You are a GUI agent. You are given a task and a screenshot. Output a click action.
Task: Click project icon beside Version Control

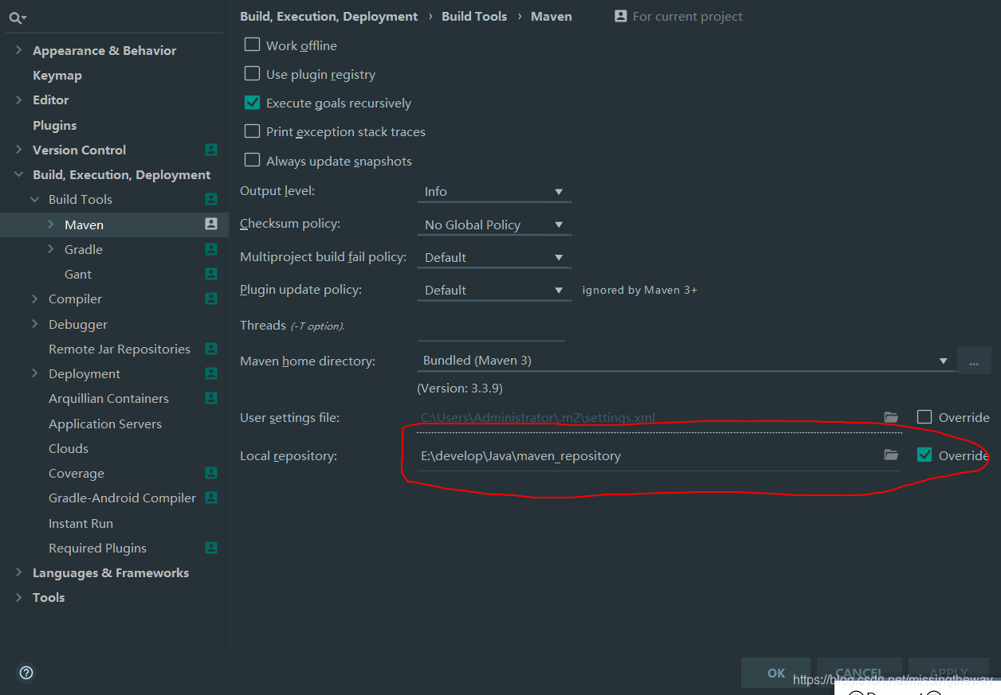click(211, 150)
